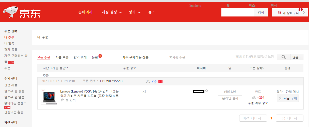
Task: Open the shopping cart icon
Action: pos(279,12)
